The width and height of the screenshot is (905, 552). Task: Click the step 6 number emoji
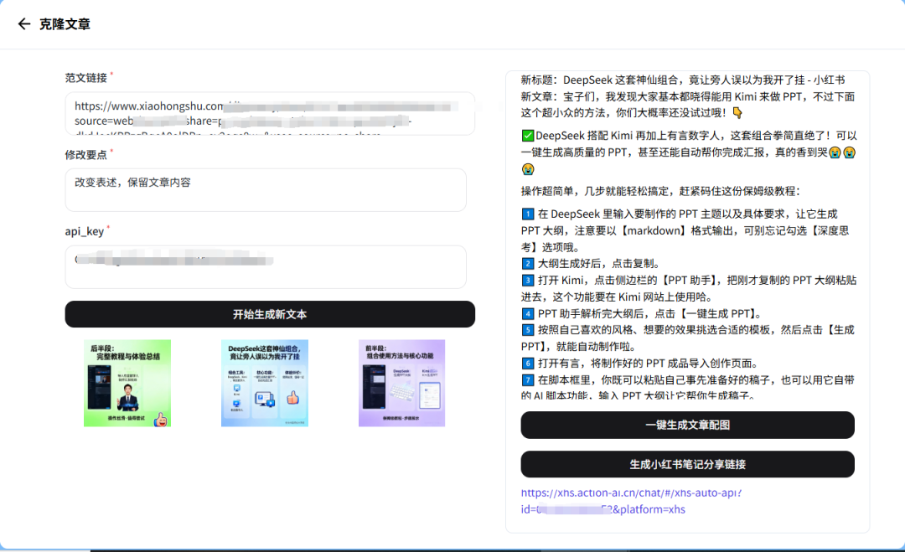[x=528, y=364]
